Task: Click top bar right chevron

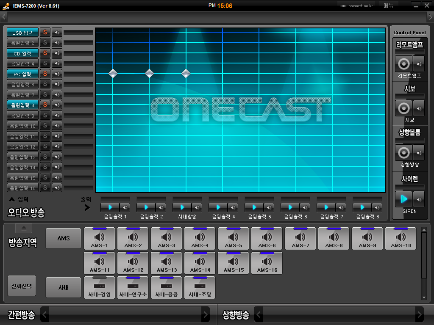Action: point(430,17)
